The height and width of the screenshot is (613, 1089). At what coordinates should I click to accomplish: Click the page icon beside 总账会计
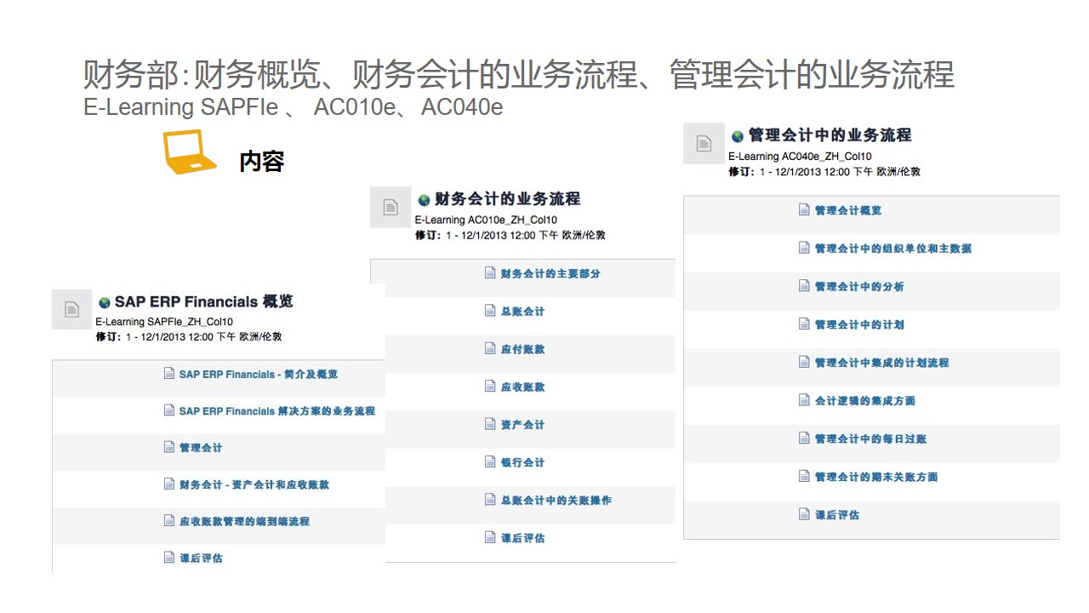coord(490,311)
